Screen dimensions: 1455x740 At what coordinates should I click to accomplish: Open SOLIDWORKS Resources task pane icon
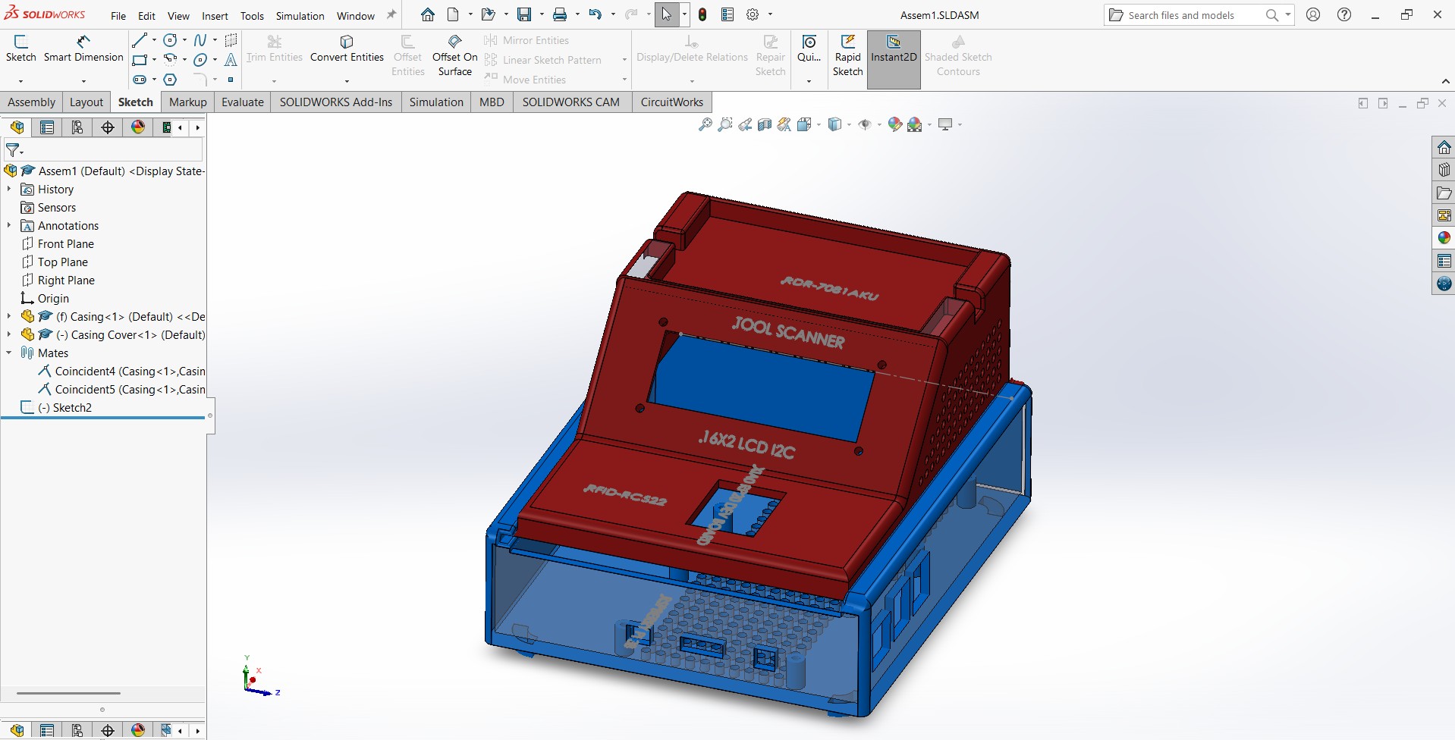click(1444, 147)
